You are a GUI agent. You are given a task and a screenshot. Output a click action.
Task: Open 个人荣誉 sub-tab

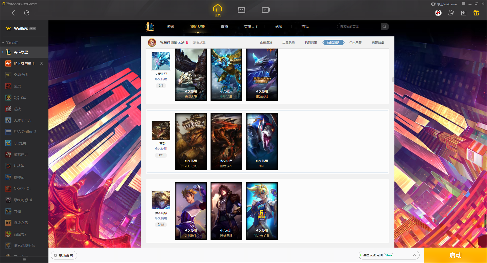click(355, 42)
